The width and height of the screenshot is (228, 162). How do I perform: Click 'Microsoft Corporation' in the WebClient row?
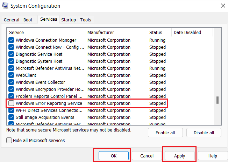(109, 75)
